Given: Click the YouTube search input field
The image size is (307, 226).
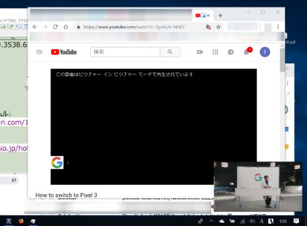Looking at the screenshot, I should [x=125, y=52].
